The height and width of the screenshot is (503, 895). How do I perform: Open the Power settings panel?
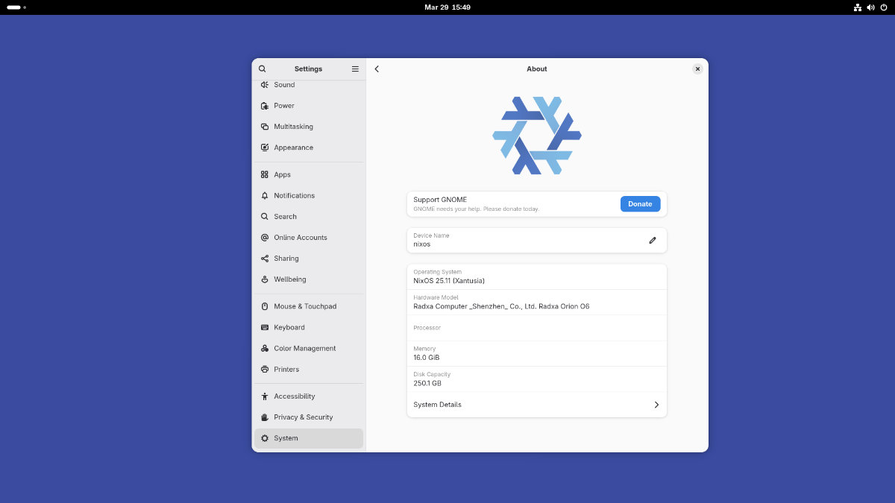[309, 106]
